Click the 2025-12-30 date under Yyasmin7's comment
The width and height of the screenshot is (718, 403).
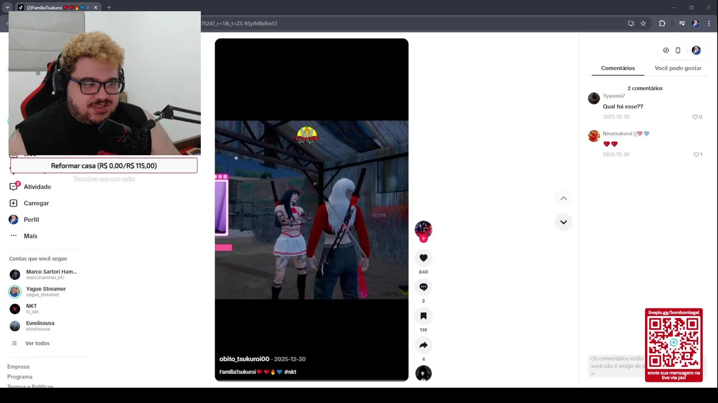[616, 117]
